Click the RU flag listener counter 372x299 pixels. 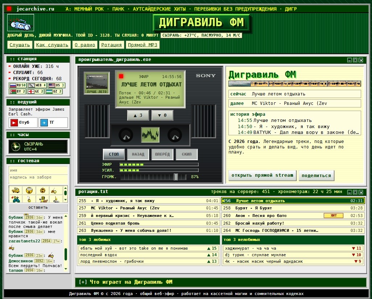(x=17, y=85)
